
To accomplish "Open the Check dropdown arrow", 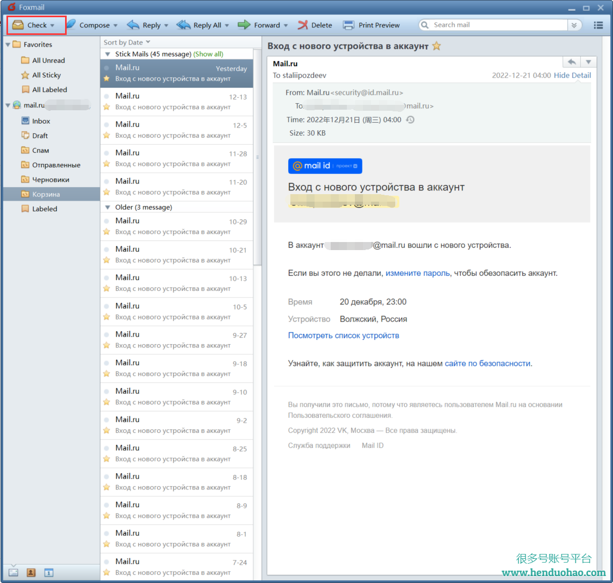I will click(52, 25).
